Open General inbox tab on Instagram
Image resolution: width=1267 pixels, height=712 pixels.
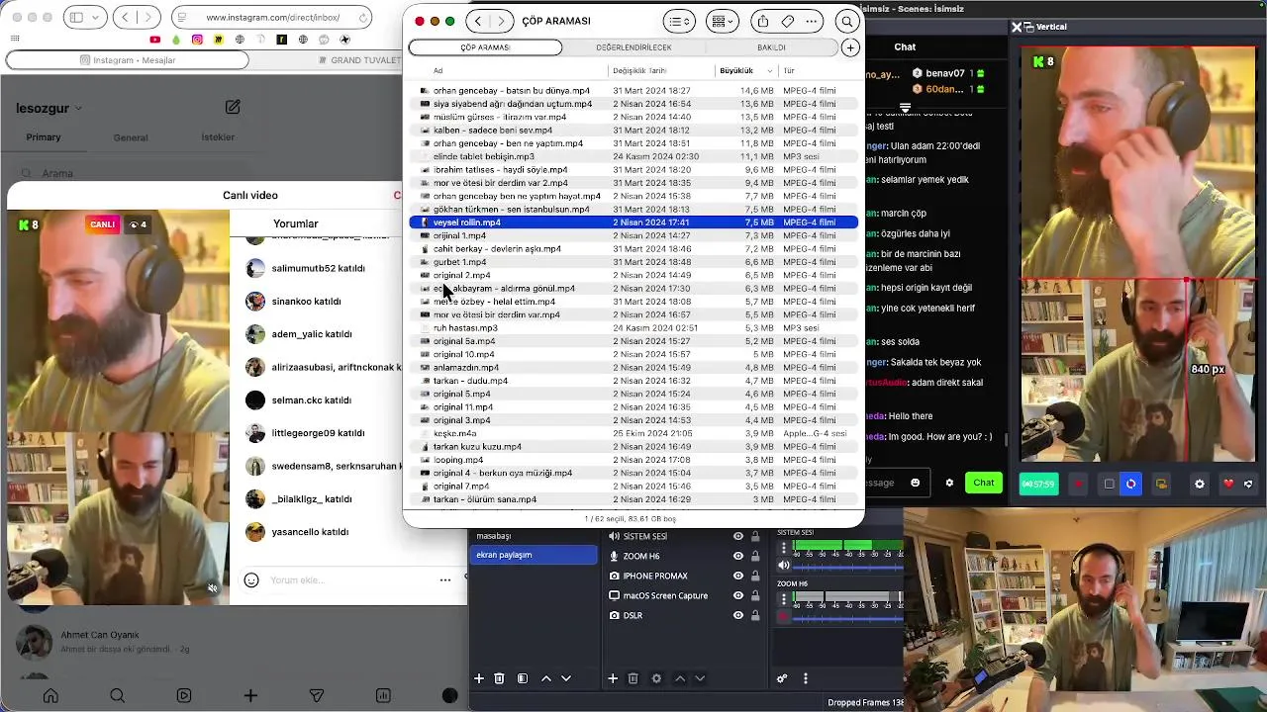[131, 137]
